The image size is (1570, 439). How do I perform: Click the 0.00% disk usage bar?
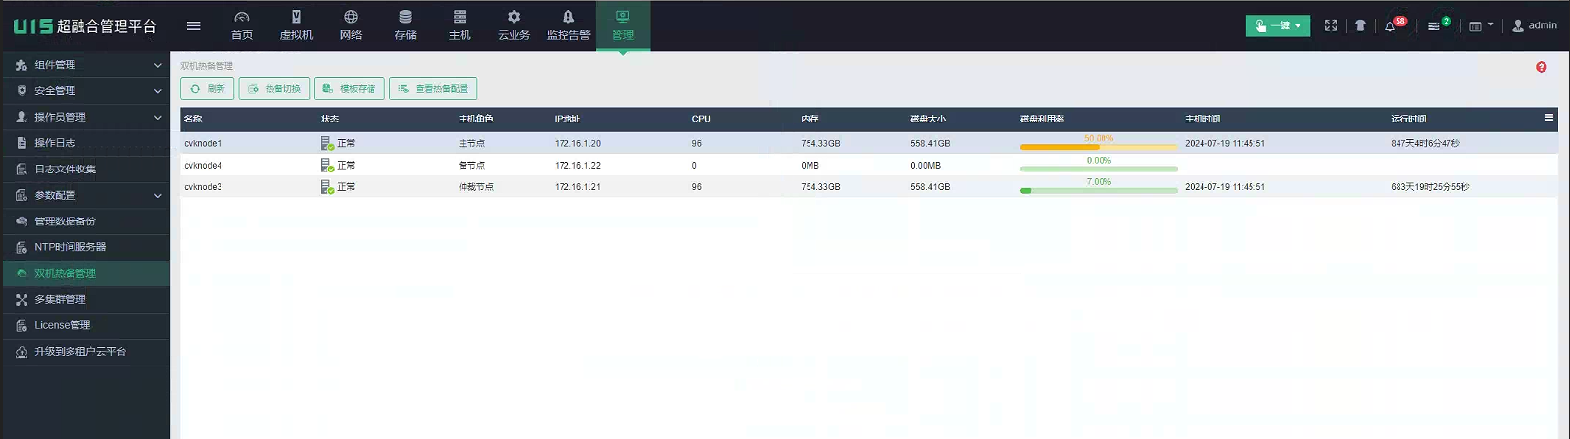(1099, 169)
